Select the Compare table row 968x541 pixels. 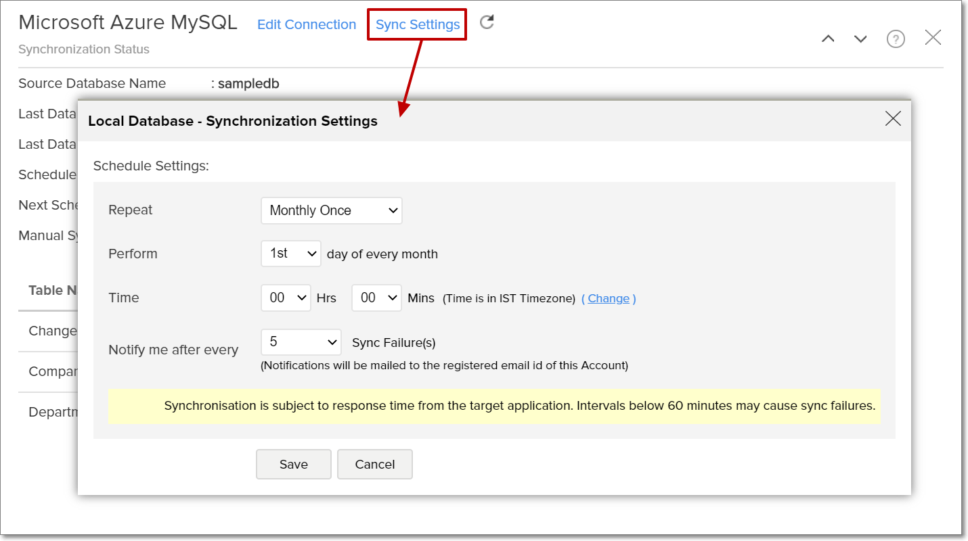(x=54, y=371)
